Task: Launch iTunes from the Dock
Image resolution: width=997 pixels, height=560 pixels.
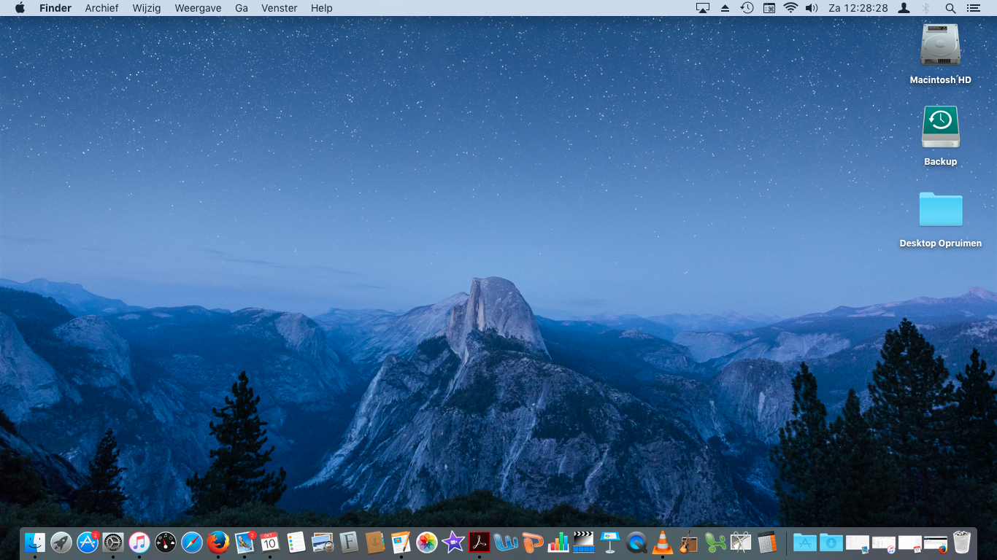Action: pos(139,542)
